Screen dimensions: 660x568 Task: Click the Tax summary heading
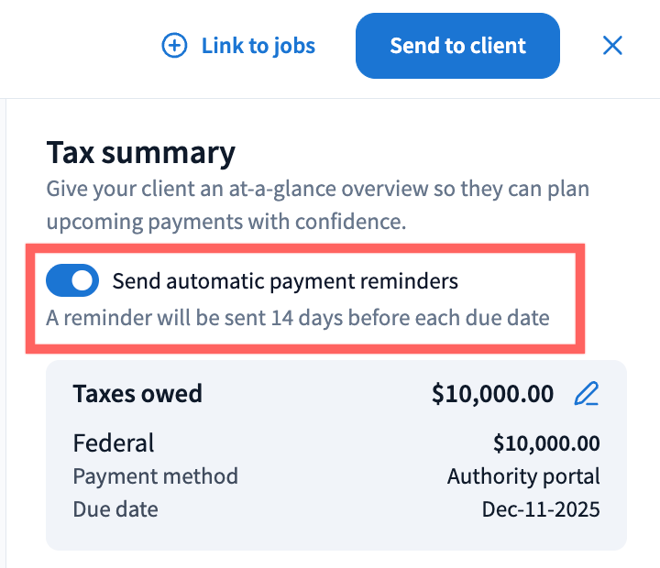coord(140,152)
